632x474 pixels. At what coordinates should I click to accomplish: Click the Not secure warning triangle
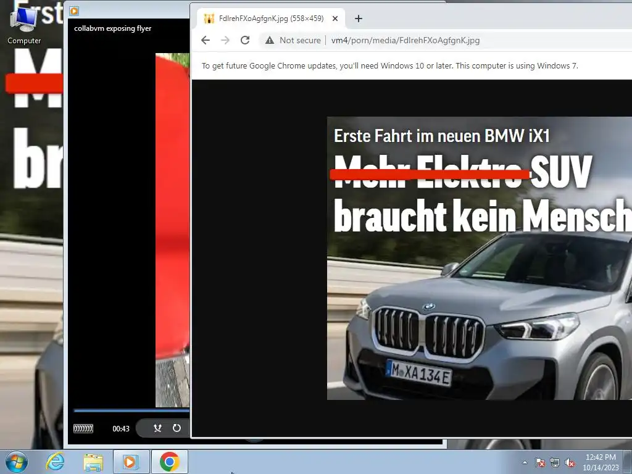(x=270, y=40)
